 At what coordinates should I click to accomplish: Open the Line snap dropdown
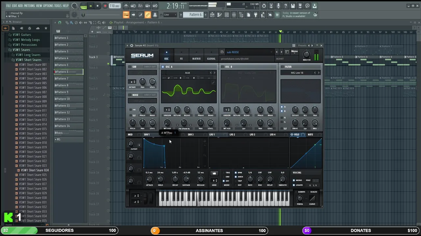point(171,15)
